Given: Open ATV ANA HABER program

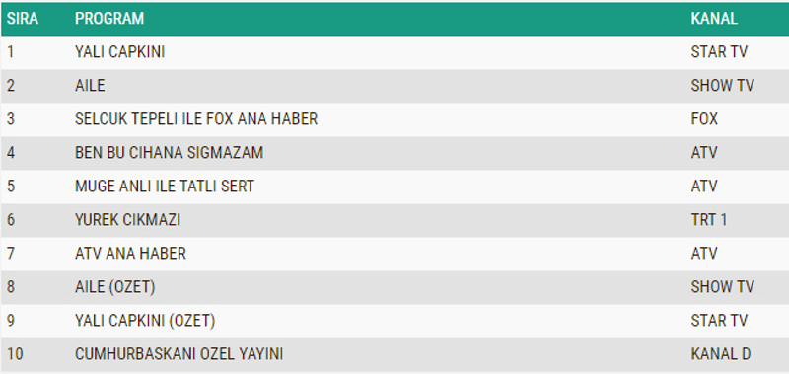Looking at the screenshot, I should (x=131, y=254).
